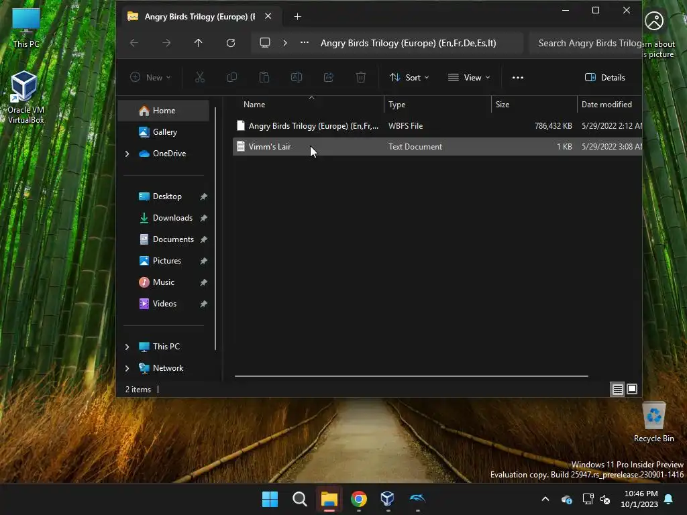687x515 pixels.
Task: Select the This PC desktop icon
Action: pyautogui.click(x=26, y=27)
